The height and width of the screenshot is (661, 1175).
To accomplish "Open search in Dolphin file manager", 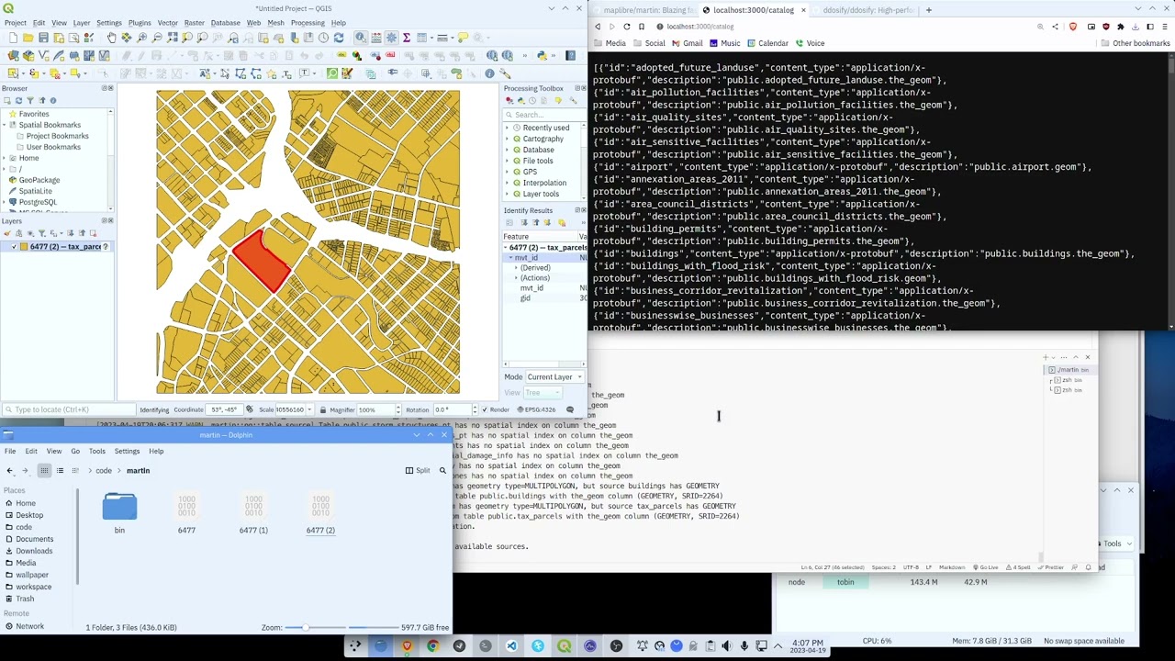I will click(x=442, y=470).
